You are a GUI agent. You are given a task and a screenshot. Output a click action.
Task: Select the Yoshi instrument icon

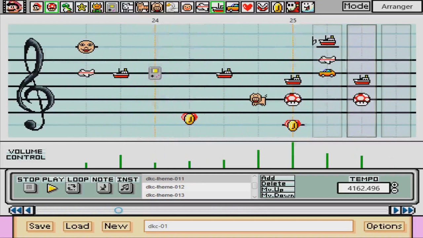coord(67,7)
